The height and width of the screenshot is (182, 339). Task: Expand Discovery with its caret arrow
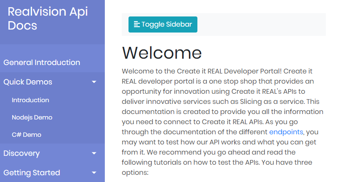pos(94,153)
